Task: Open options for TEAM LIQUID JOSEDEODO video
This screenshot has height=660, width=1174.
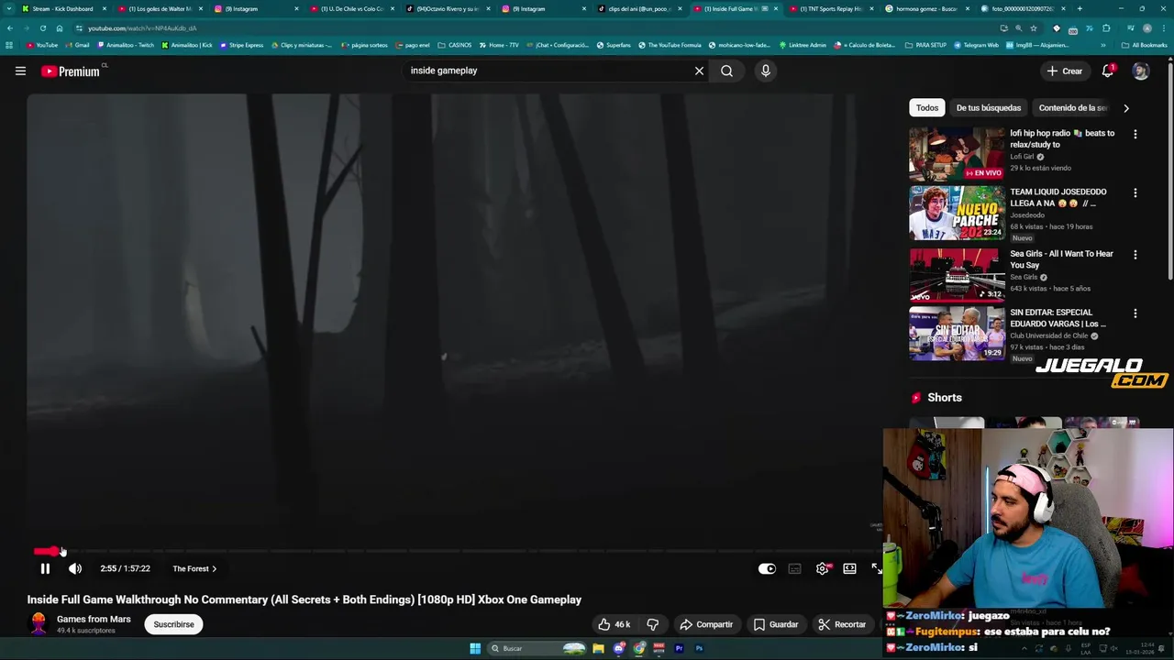Action: tap(1135, 193)
